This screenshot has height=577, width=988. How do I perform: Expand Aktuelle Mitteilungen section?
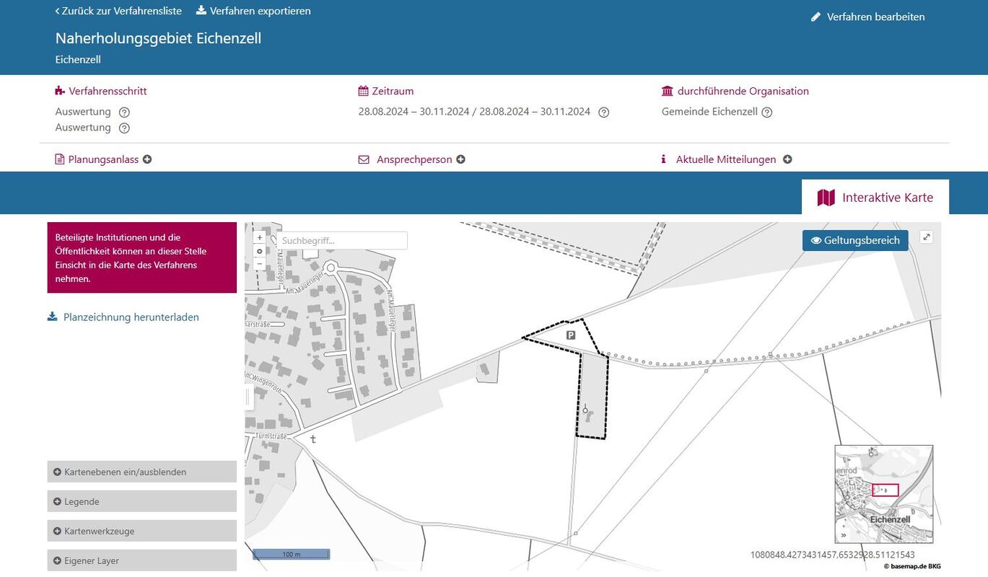coord(733,159)
